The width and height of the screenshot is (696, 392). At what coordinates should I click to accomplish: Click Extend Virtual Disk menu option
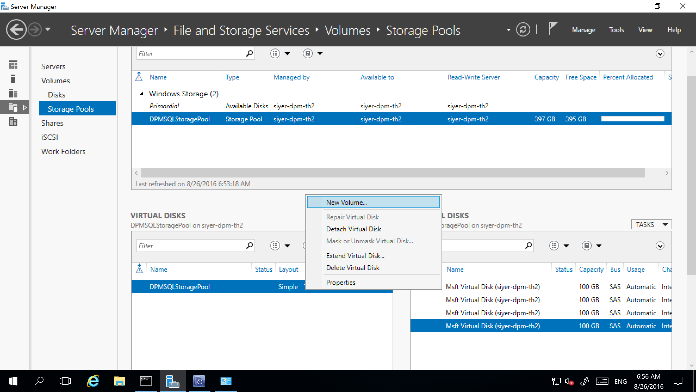[356, 255]
